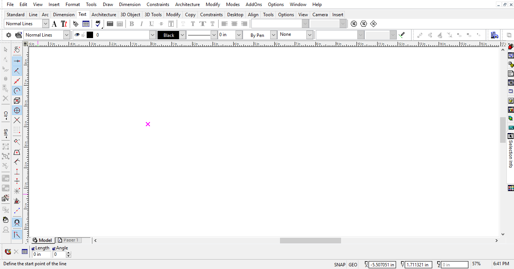
Task: Toggle layer visibility eye icon
Action: click(x=77, y=35)
